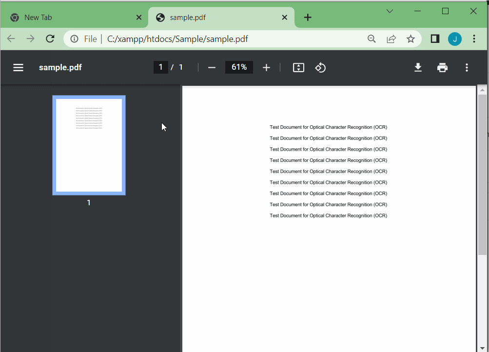Click the zoom in plus button
This screenshot has width=489, height=352.
pos(266,67)
